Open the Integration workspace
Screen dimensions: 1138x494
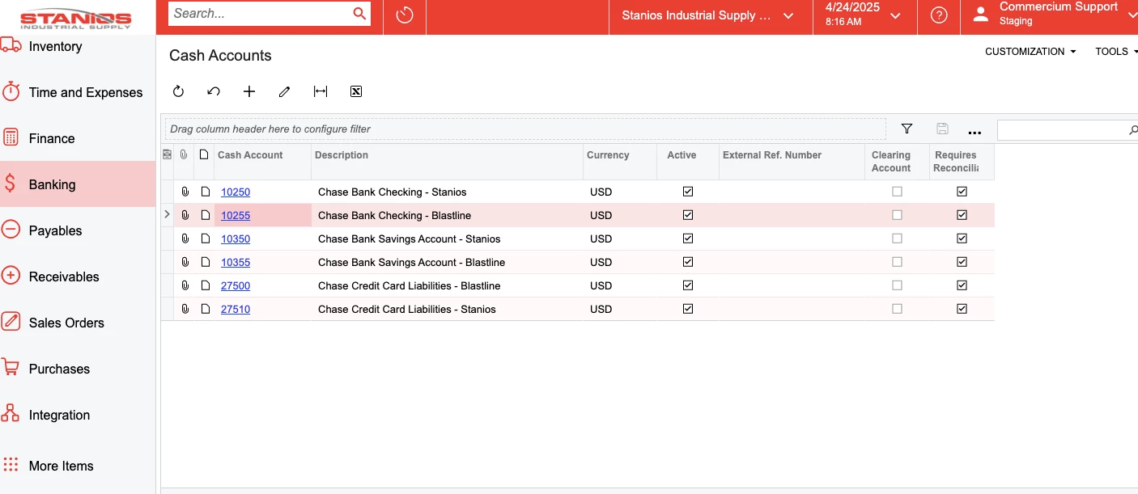click(78, 415)
